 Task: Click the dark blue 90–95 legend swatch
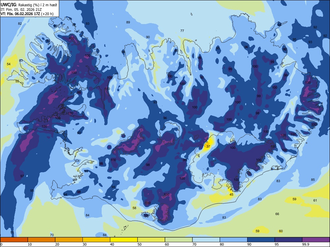[261, 240]
